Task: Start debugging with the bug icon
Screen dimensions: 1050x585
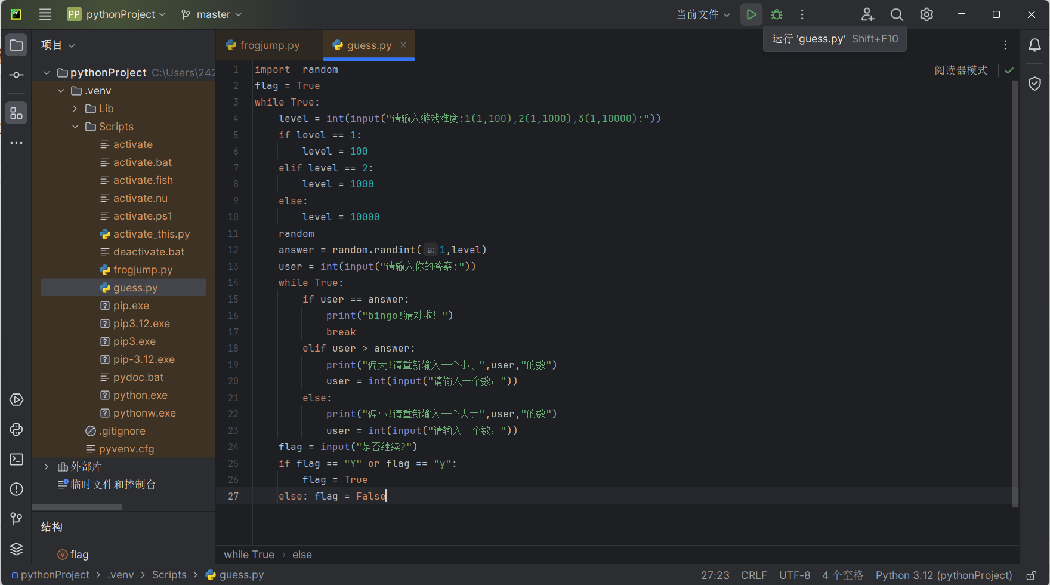Action: tap(777, 14)
